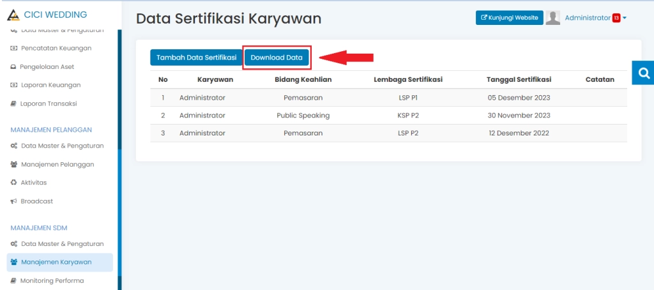Click the Administrator avatar picture
This screenshot has width=654, height=290.
point(553,18)
